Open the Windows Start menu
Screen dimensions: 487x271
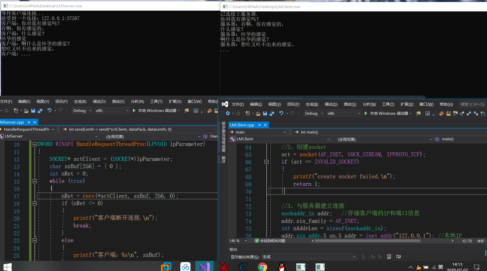pyautogui.click(x=7, y=267)
